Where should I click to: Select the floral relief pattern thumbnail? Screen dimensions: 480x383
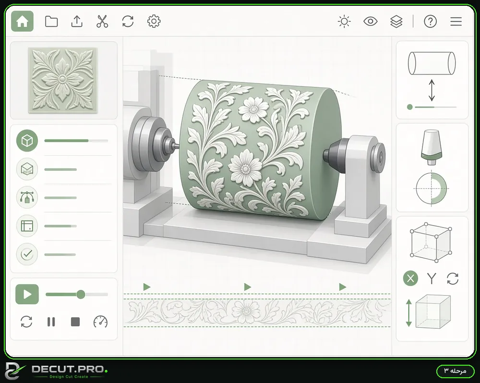tap(63, 80)
